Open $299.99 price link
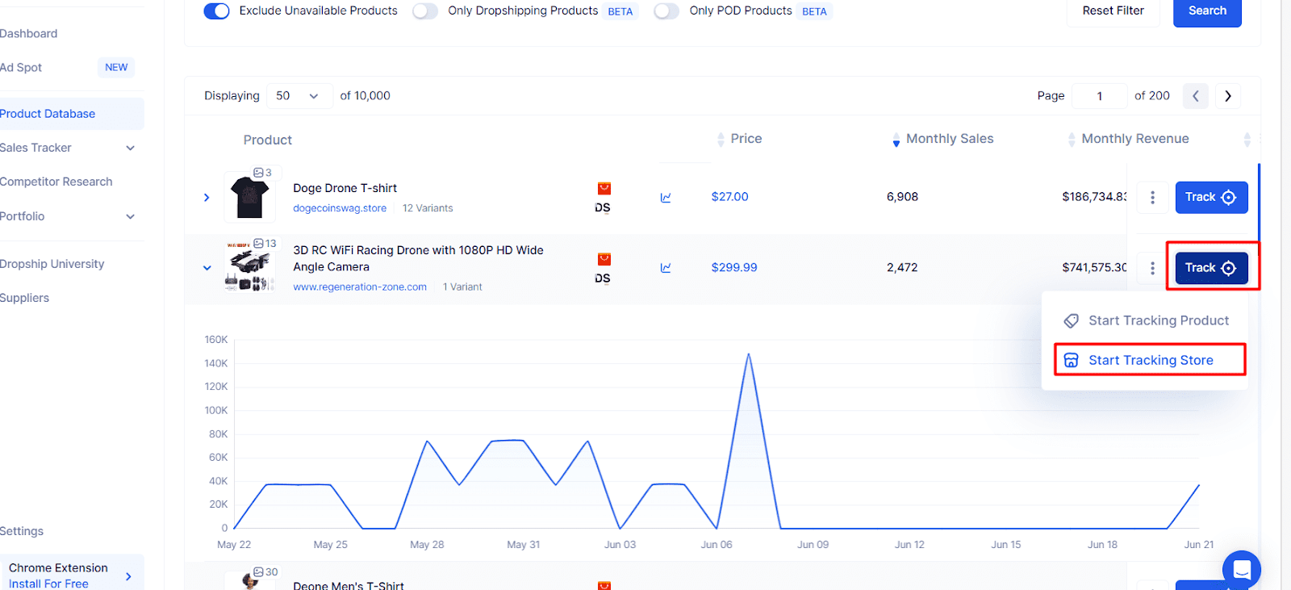The height and width of the screenshot is (590, 1291). coord(734,267)
